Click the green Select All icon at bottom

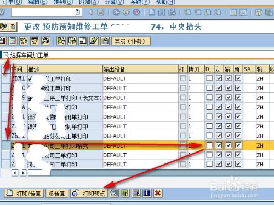125,193
